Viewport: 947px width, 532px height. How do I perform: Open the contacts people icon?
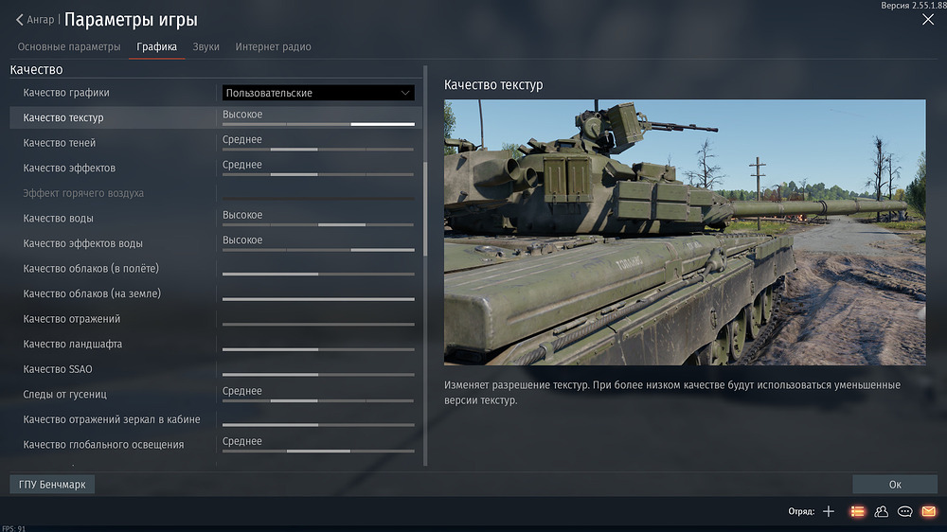pos(881,511)
